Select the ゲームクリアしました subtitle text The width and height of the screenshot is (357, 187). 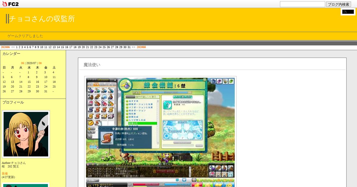pos(25,36)
